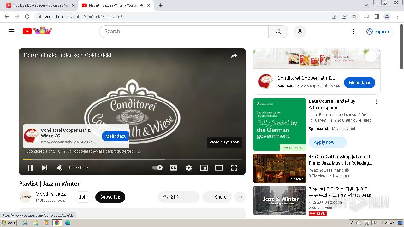Screen dimensions: 404x227
Task: Skip to next video in player
Action: pos(45,168)
